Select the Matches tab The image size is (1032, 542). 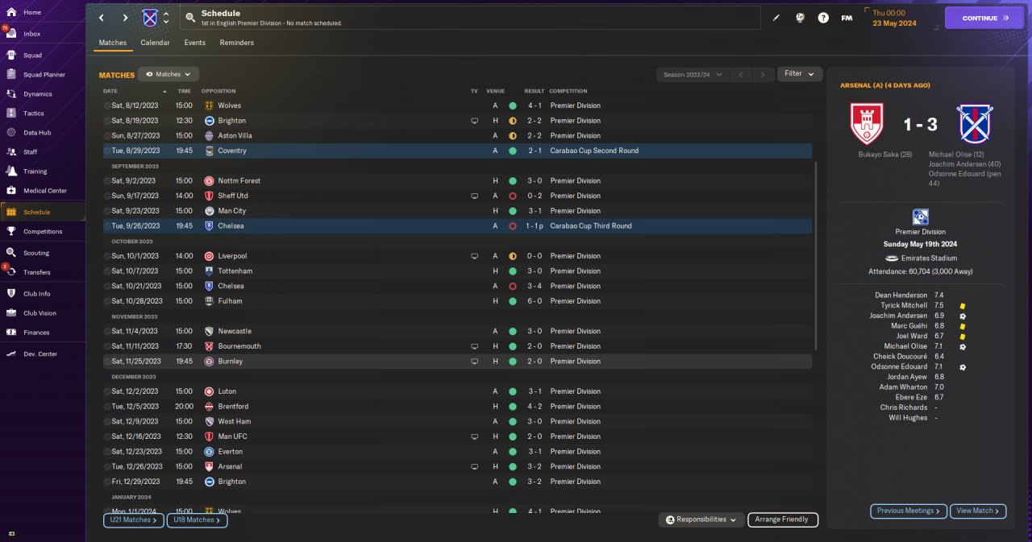tap(113, 43)
